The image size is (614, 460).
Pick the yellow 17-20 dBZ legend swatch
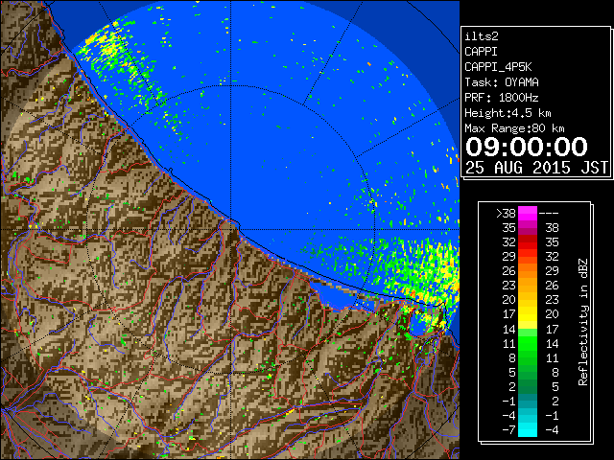[528, 314]
